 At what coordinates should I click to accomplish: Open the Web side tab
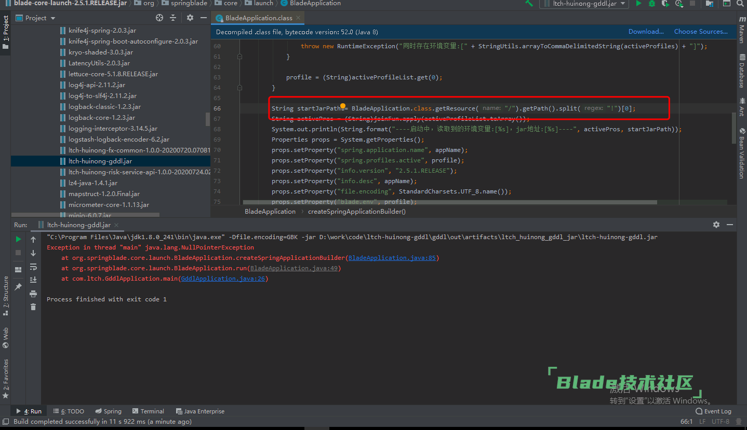point(5,338)
